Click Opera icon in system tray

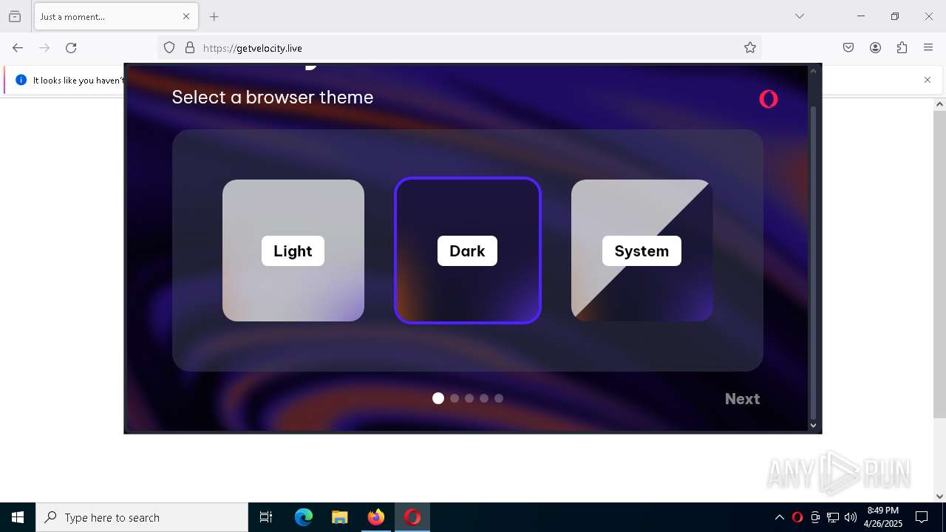tap(797, 517)
